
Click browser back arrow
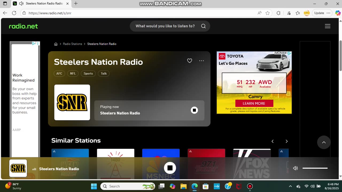[x=5, y=13]
